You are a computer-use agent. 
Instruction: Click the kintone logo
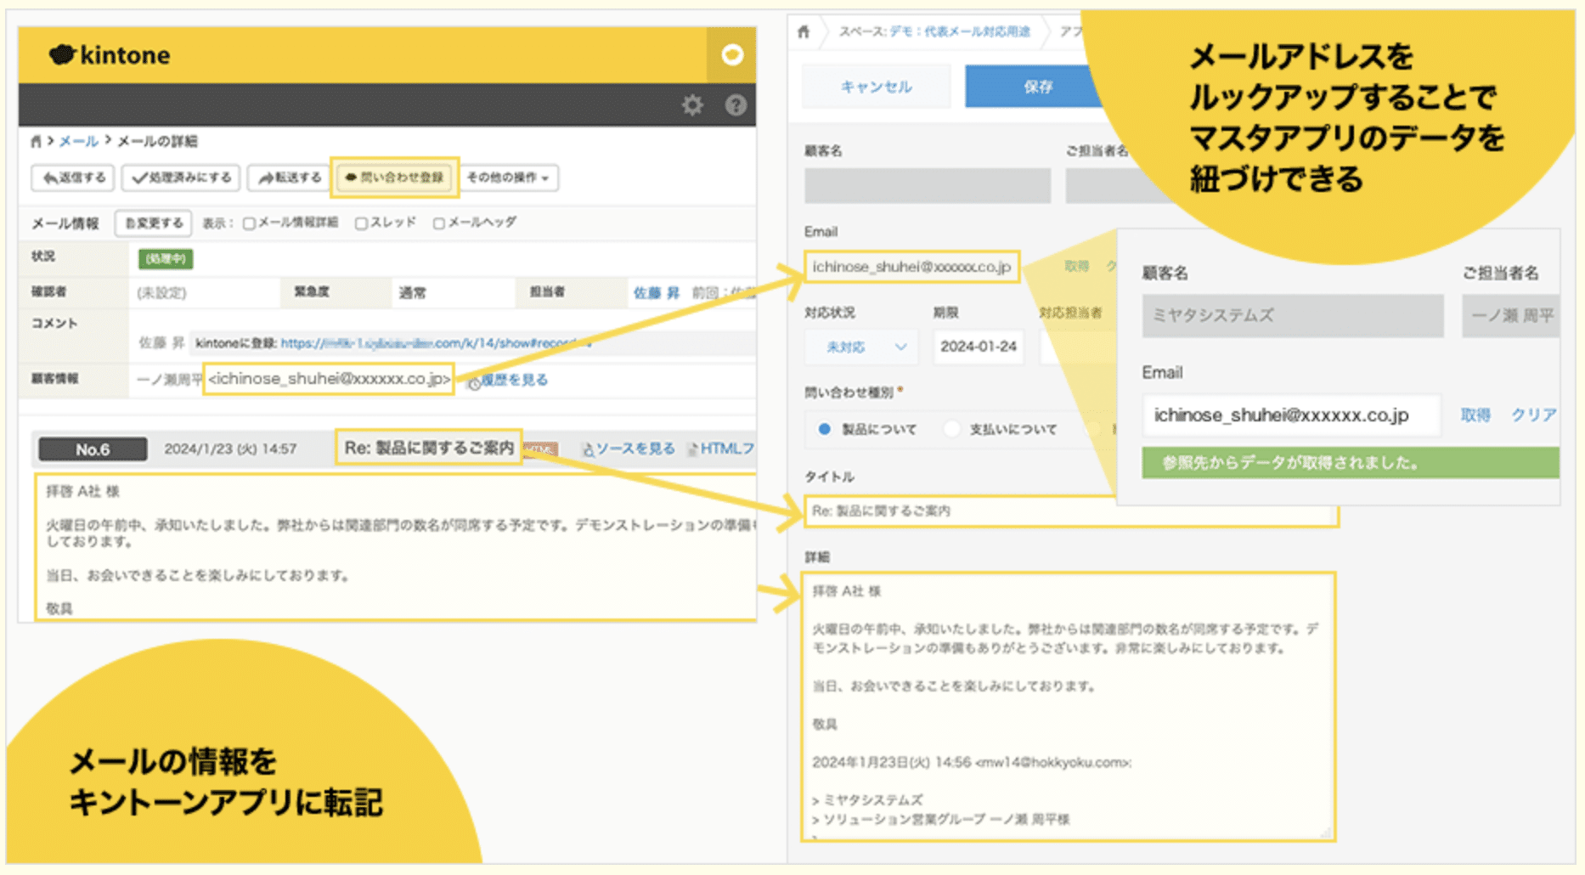click(110, 55)
